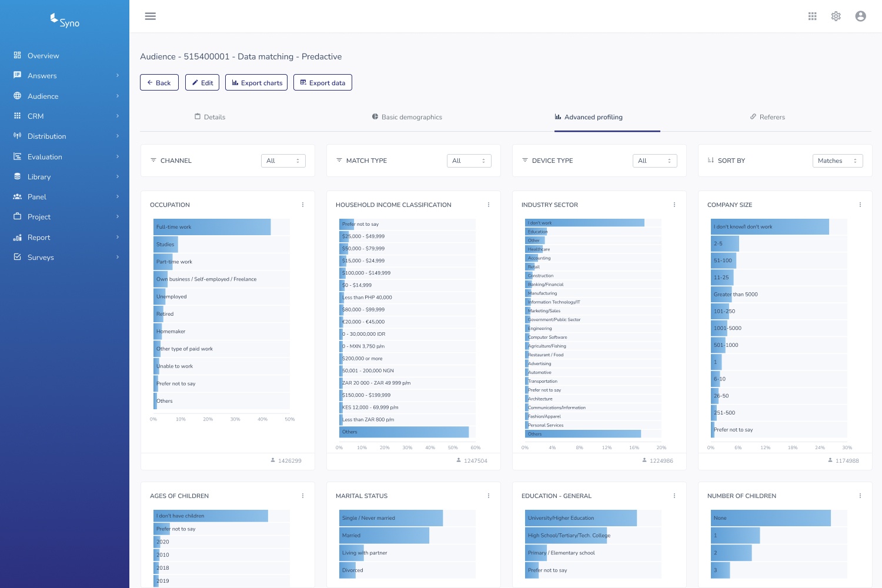Open Occupation chart options menu
Image resolution: width=882 pixels, height=588 pixels.
click(303, 205)
